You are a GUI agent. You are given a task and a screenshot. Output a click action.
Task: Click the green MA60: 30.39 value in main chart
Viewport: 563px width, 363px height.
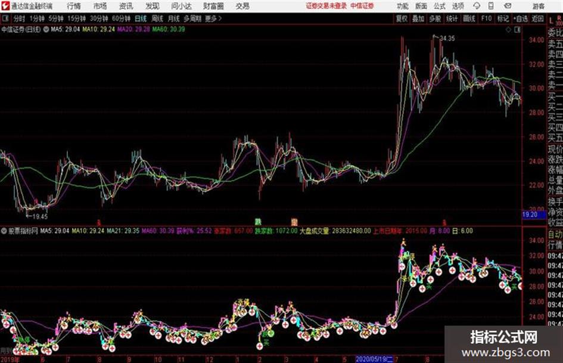point(169,29)
